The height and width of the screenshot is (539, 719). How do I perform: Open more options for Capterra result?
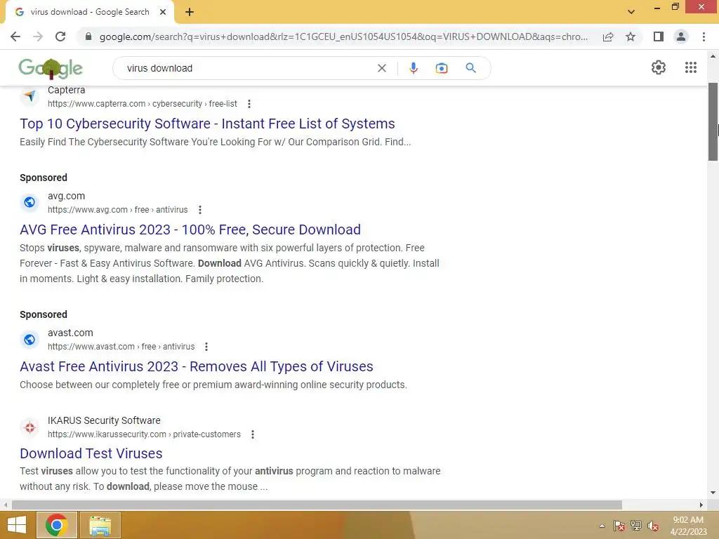249,104
